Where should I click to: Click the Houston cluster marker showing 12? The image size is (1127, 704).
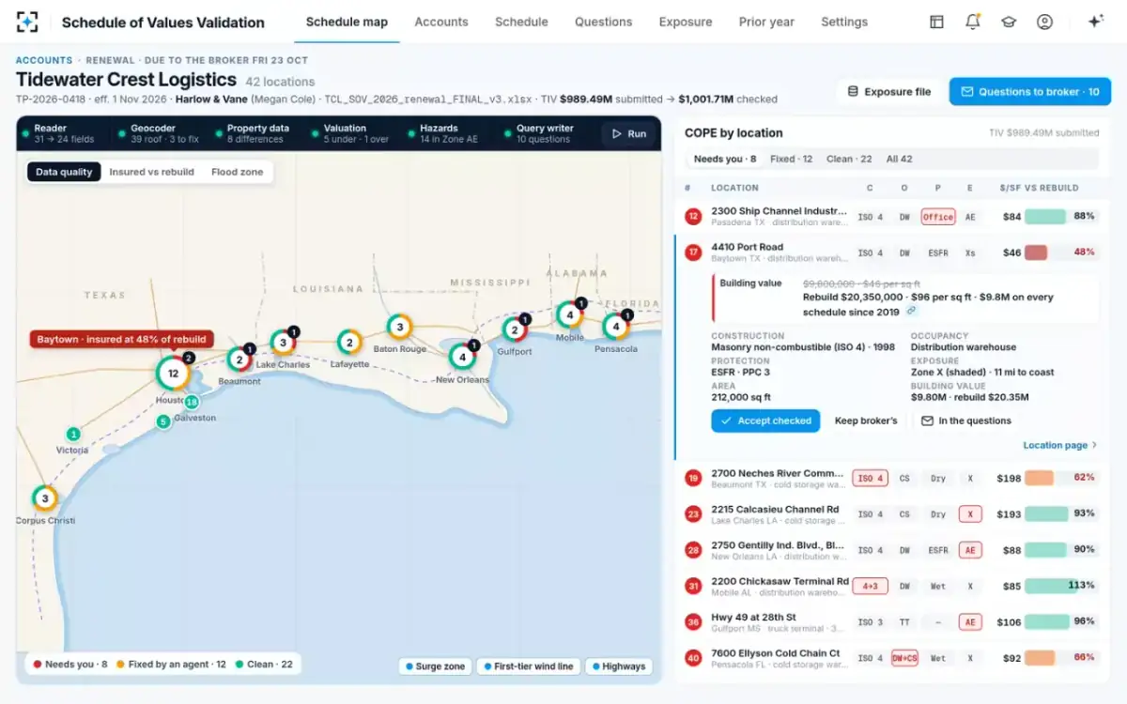coord(173,373)
